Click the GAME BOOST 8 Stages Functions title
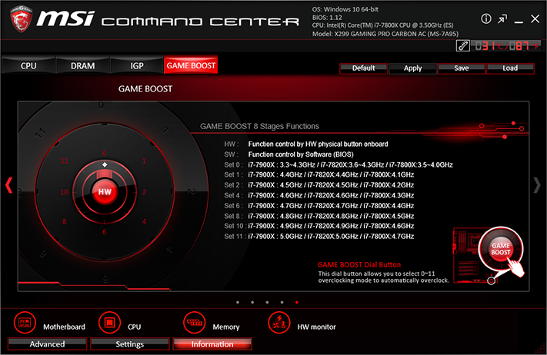Image resolution: width=547 pixels, height=355 pixels. (x=259, y=126)
